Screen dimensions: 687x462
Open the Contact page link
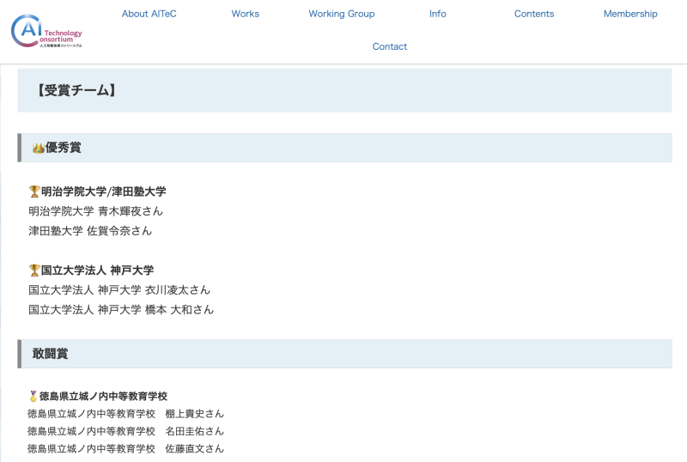(389, 46)
